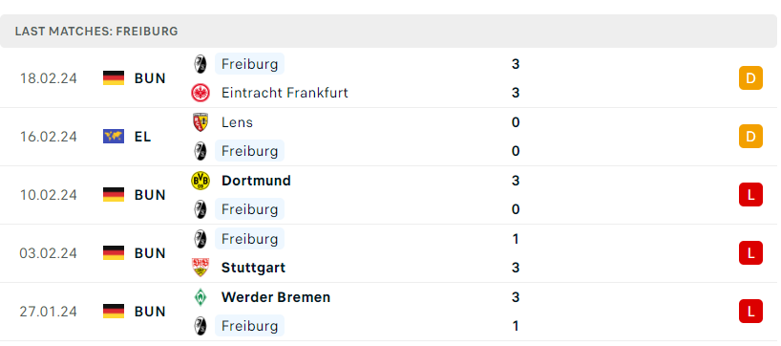The image size is (781, 346).
Task: Click the Werder Bremen crest
Action: tap(201, 297)
